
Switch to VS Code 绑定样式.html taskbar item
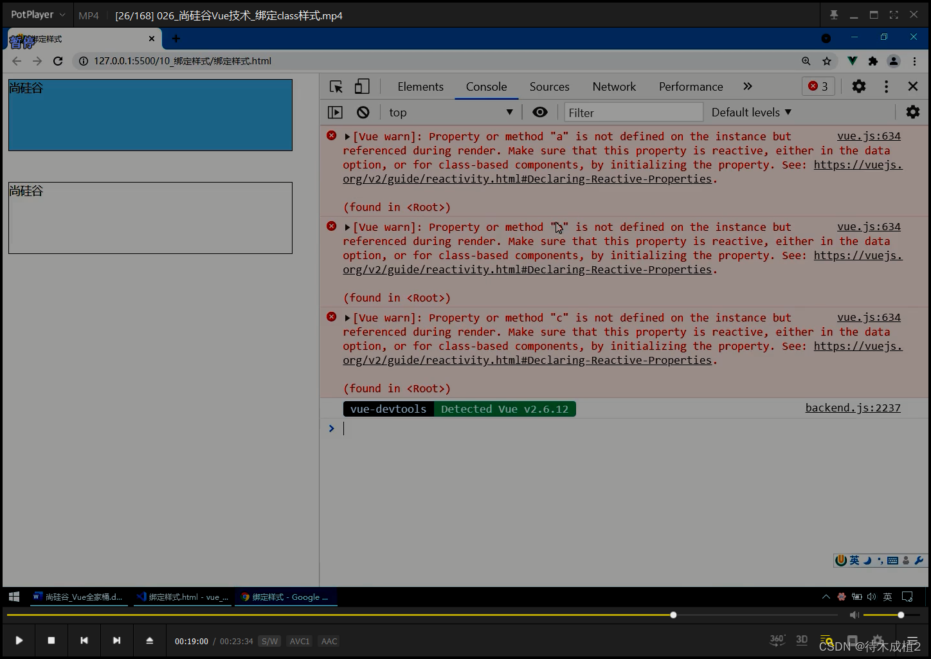183,597
